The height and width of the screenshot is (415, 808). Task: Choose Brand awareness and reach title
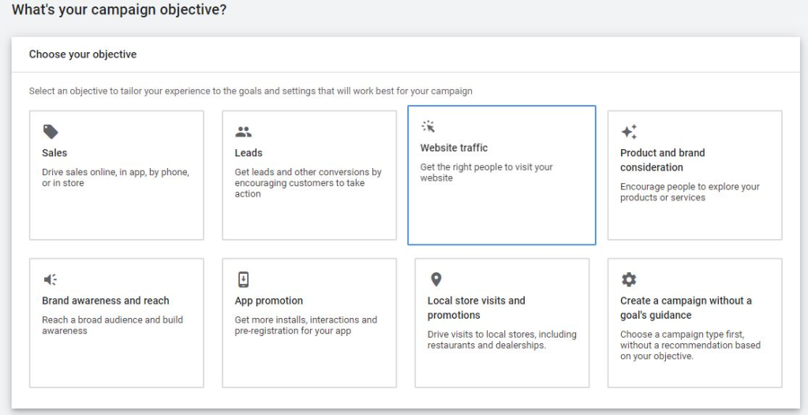(x=106, y=301)
